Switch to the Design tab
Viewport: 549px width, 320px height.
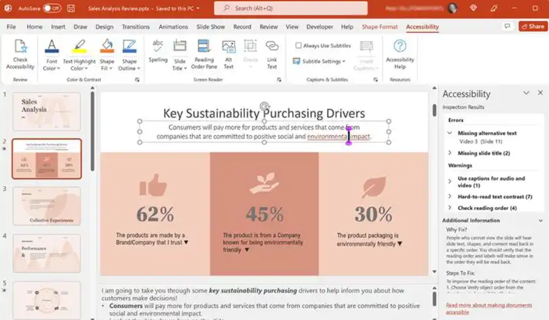click(x=104, y=27)
